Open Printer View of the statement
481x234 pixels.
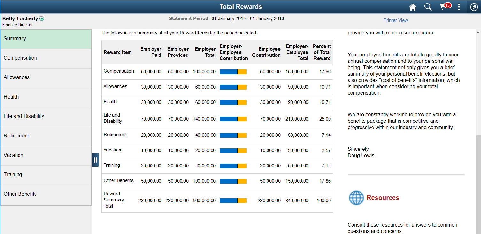point(396,20)
